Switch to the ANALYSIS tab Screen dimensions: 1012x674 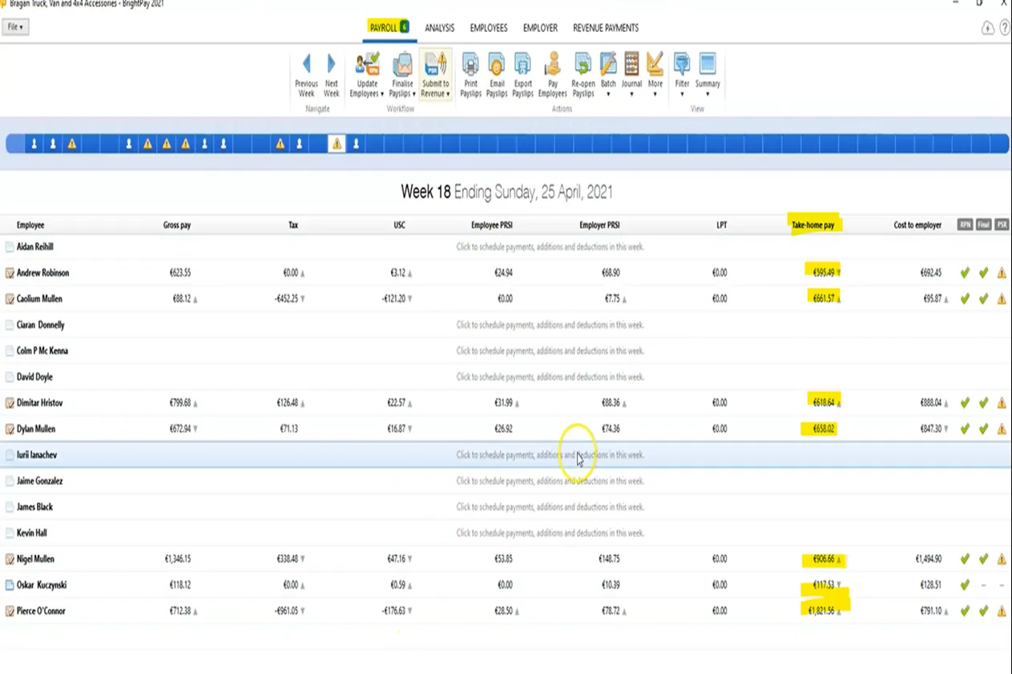point(440,28)
